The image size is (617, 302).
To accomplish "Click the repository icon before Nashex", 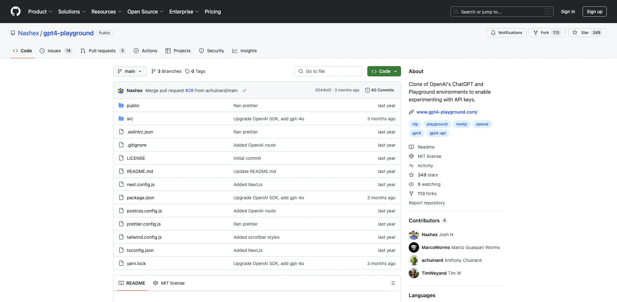I will 13,33.
